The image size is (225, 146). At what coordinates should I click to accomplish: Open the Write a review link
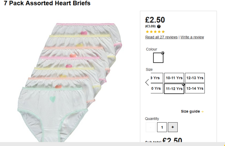click(x=192, y=37)
